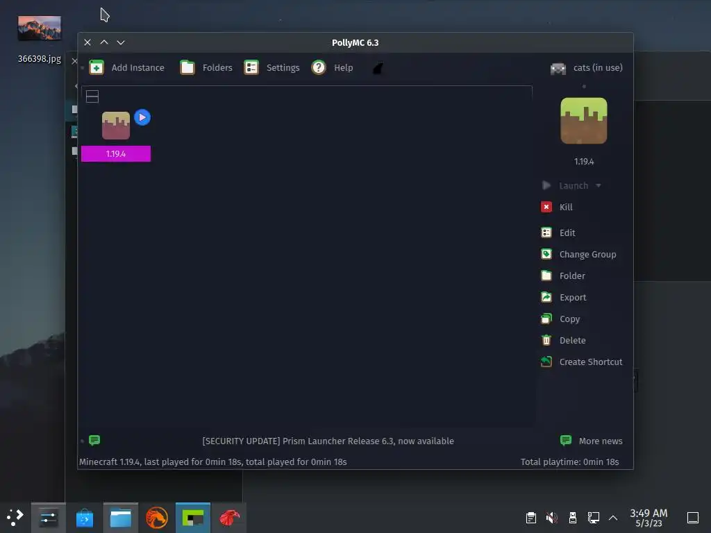Select the 1.19.4 instance tile icon
The height and width of the screenshot is (533, 711).
[116, 126]
